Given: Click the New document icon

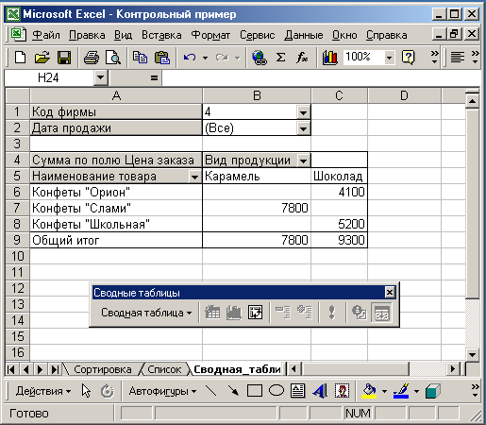Looking at the screenshot, I should click(21, 58).
